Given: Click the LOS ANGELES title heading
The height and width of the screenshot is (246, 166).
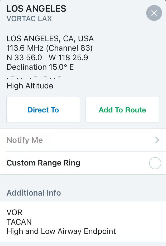Looking at the screenshot, I should pyautogui.click(x=36, y=9).
